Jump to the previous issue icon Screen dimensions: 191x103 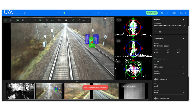pos(102,13)
